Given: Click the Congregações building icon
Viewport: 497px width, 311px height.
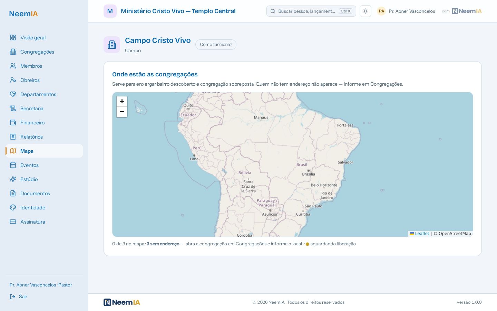Looking at the screenshot, I should [13, 52].
